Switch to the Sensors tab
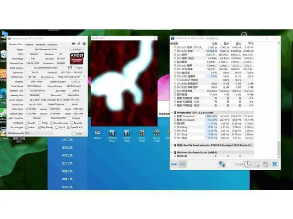The height and width of the screenshot is (219, 293). (29, 45)
